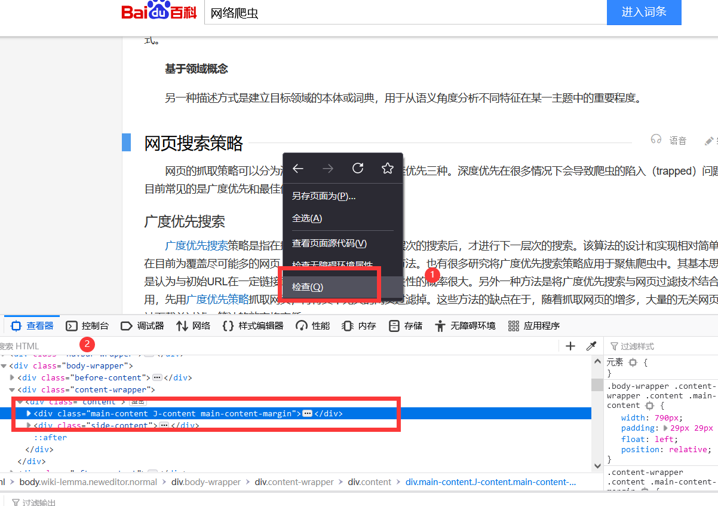Click the Baidu Baike logo
Screen dimensions: 718x506
(158, 12)
